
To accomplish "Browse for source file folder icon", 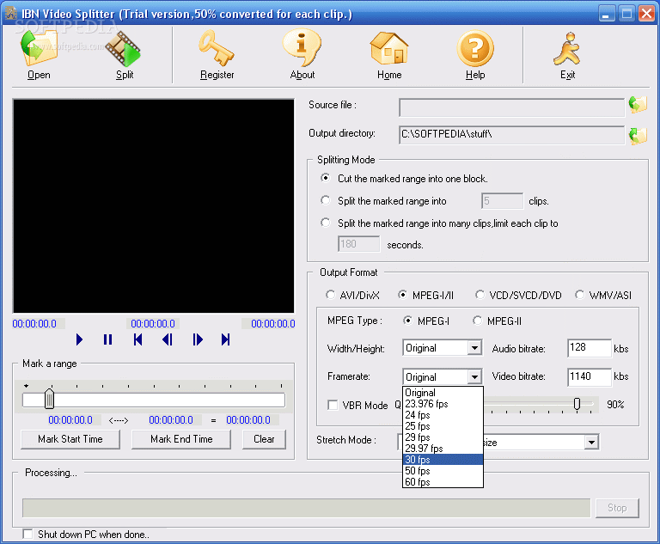I will click(x=638, y=105).
